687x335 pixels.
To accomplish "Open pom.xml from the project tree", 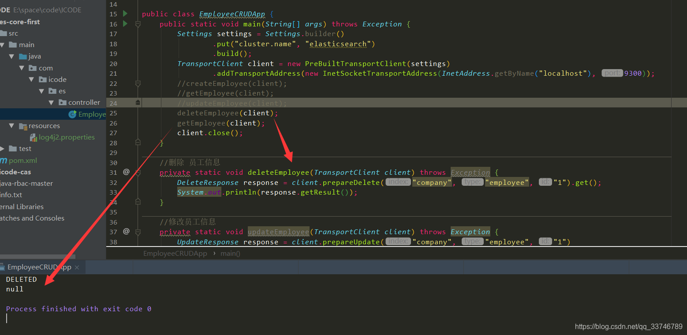I will tap(23, 160).
